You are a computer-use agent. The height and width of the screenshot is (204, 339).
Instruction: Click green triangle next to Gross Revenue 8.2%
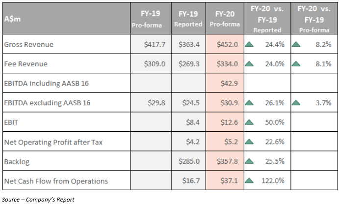[x=296, y=44]
